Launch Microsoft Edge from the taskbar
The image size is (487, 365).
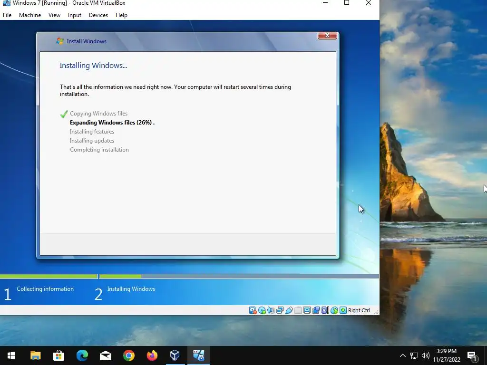pos(82,355)
